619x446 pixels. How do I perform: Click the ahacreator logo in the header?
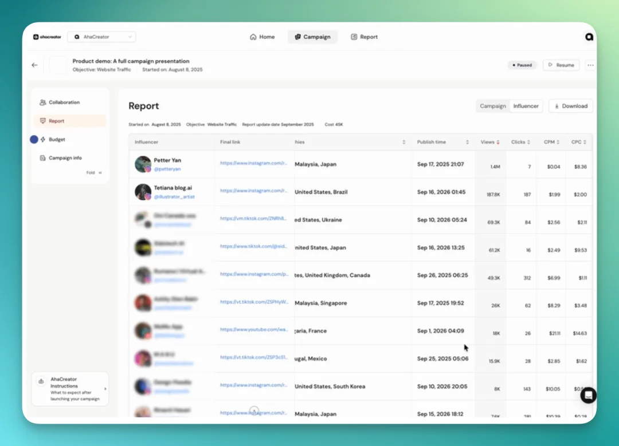47,37
